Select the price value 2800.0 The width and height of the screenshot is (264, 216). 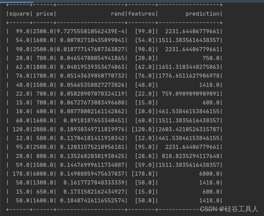pyautogui.click(x=43, y=130)
